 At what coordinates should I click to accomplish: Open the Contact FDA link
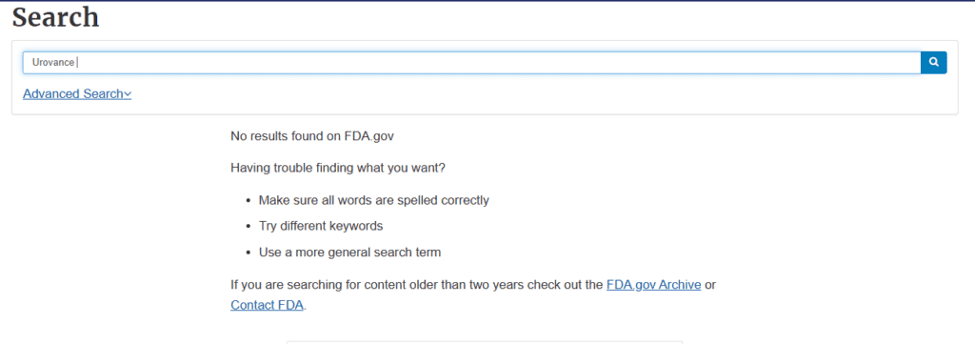click(x=268, y=305)
